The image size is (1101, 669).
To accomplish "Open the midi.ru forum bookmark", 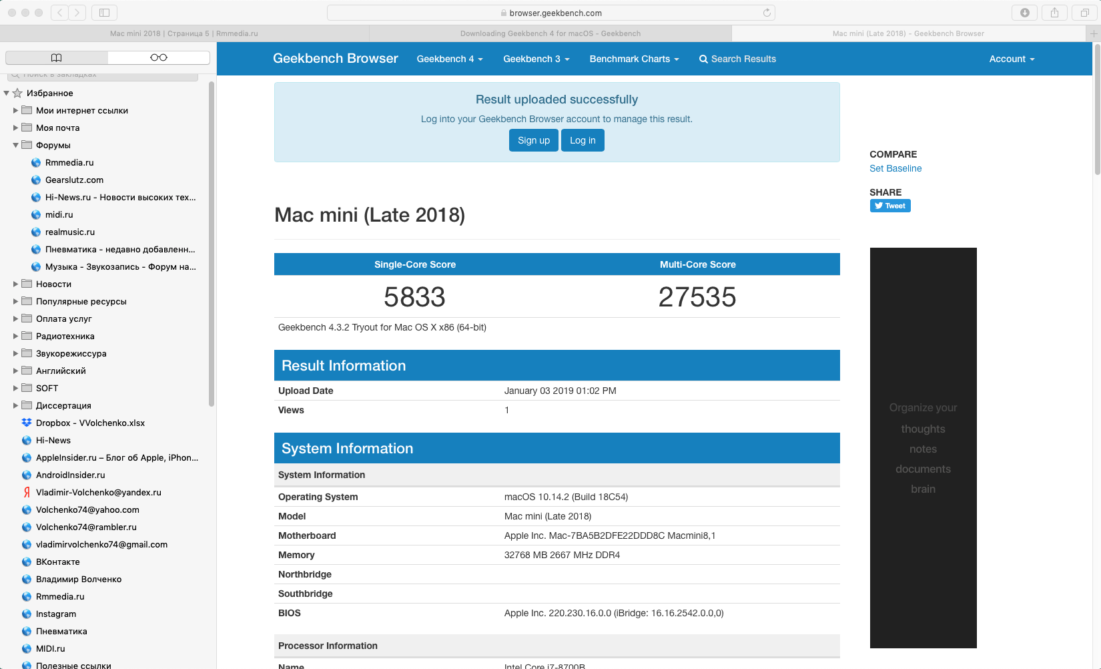I will [x=59, y=214].
